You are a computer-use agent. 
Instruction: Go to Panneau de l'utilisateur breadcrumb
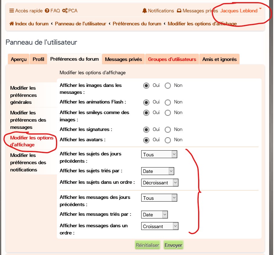click(x=80, y=24)
